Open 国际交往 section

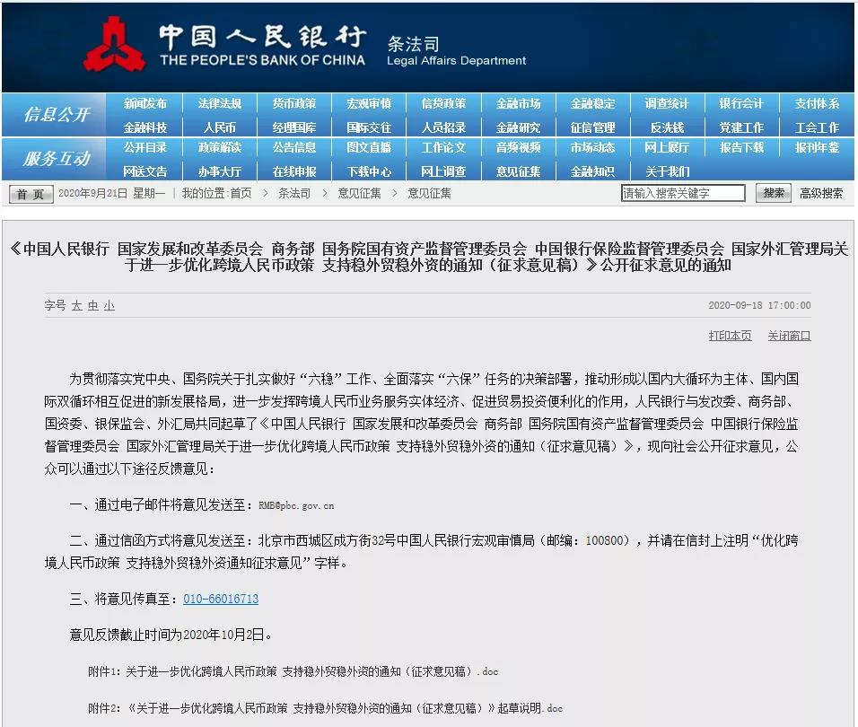369,127
